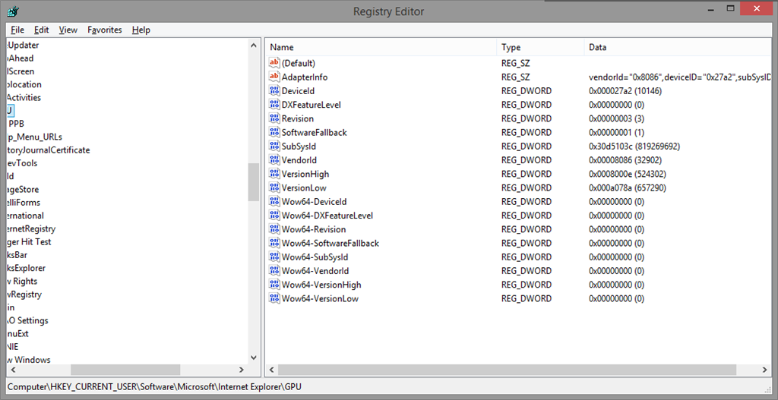This screenshot has height=400, width=778.
Task: Click the DeviceId DWORD icon
Action: (x=274, y=91)
